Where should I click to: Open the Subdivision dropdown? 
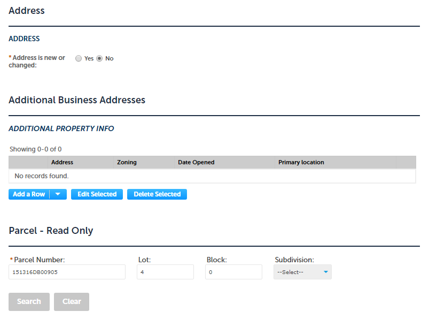tap(302, 272)
